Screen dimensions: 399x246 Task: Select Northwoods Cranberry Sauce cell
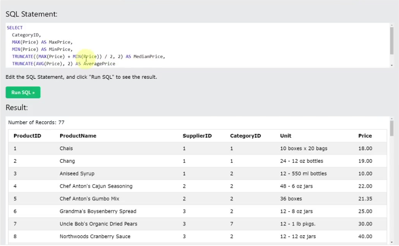pyautogui.click(x=95, y=236)
